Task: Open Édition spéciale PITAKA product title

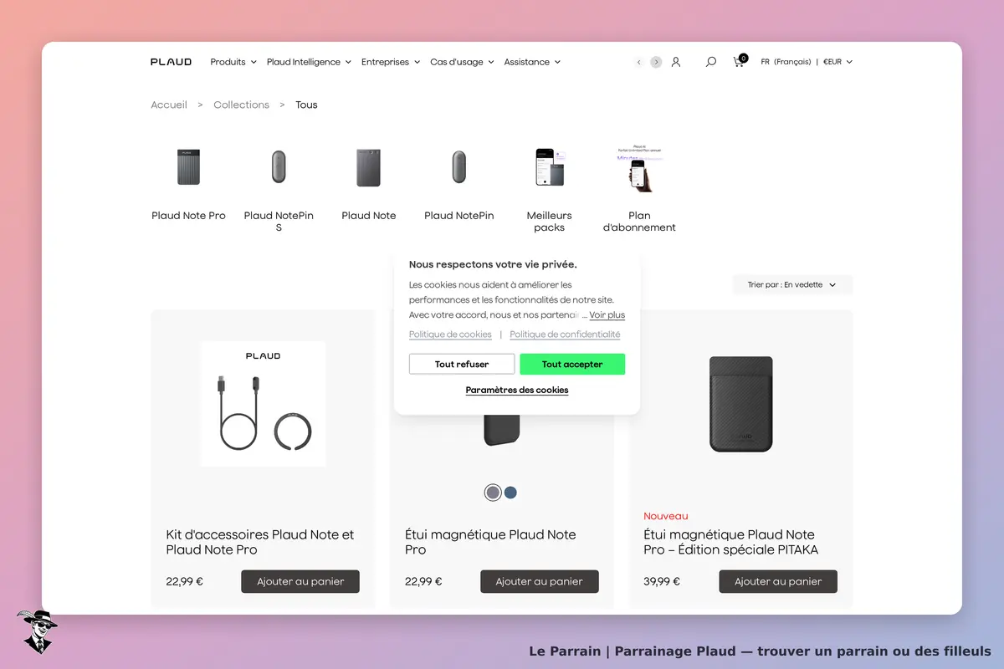Action: click(x=731, y=542)
